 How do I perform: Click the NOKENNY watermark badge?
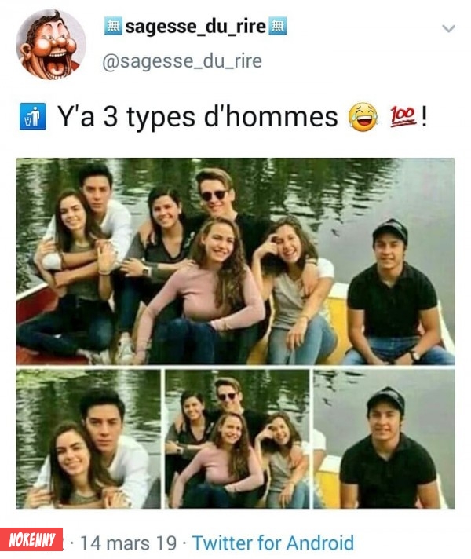pos(31,539)
